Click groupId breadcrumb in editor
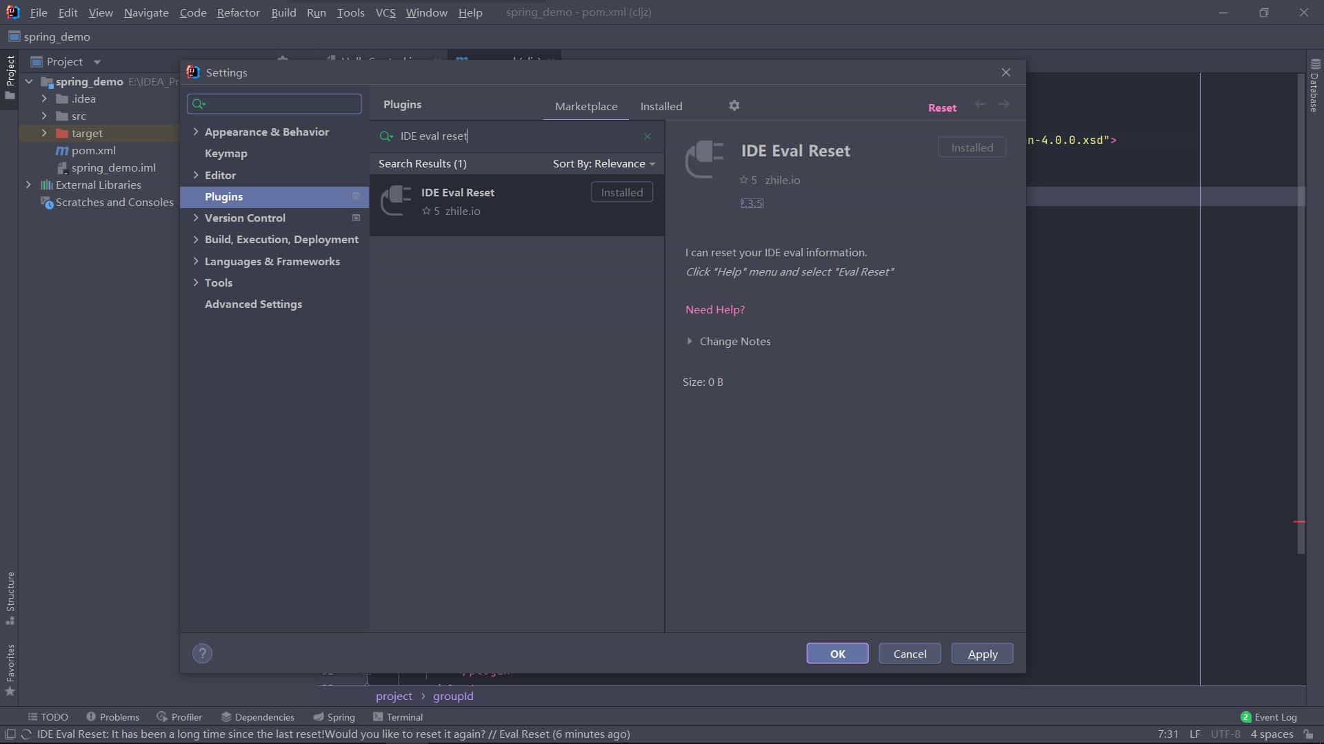The image size is (1324, 744). pos(453,696)
